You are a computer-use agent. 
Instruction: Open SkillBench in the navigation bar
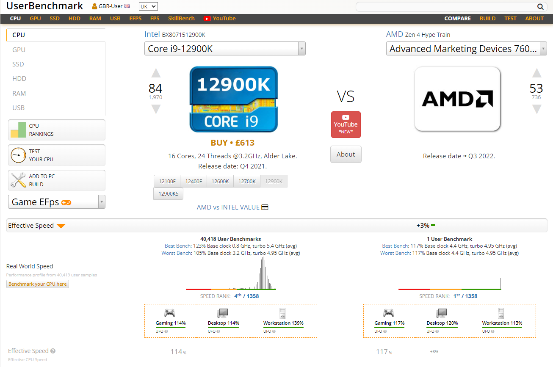click(181, 19)
